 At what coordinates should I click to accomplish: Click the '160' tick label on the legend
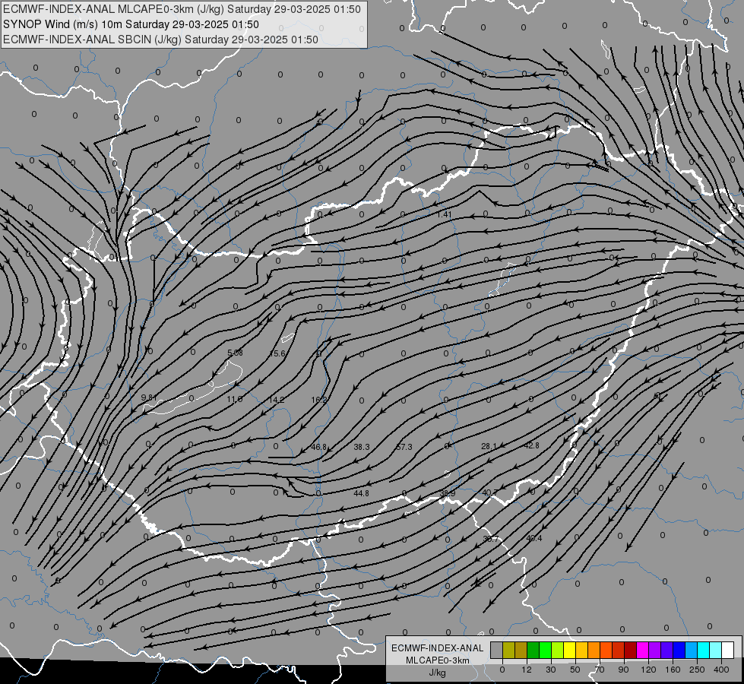click(x=673, y=670)
